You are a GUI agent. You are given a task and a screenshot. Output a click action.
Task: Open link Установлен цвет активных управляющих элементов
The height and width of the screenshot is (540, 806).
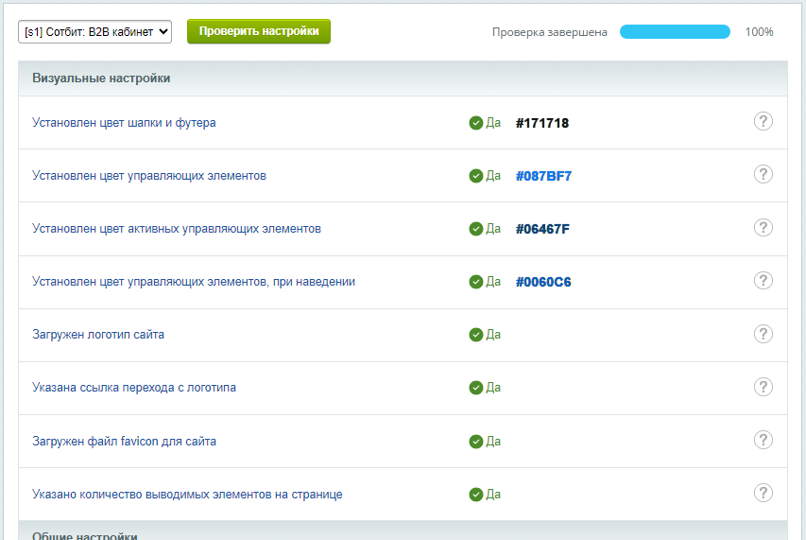177,229
